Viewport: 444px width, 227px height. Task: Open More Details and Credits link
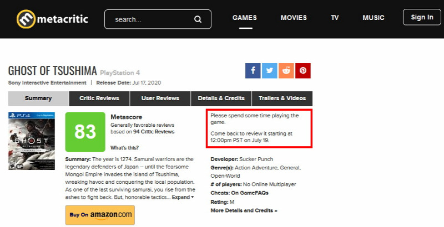(x=244, y=210)
